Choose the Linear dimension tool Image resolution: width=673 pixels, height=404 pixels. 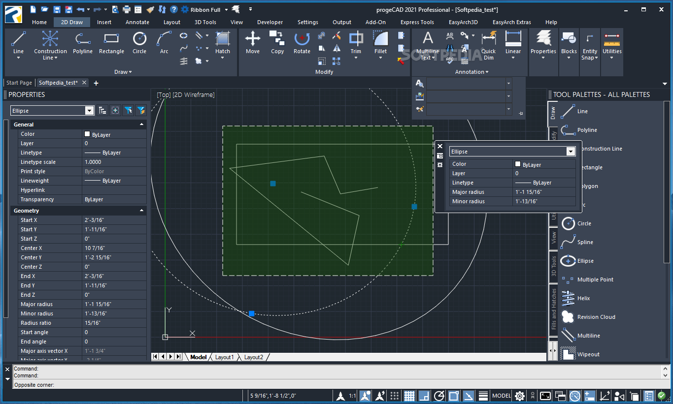tap(513, 42)
